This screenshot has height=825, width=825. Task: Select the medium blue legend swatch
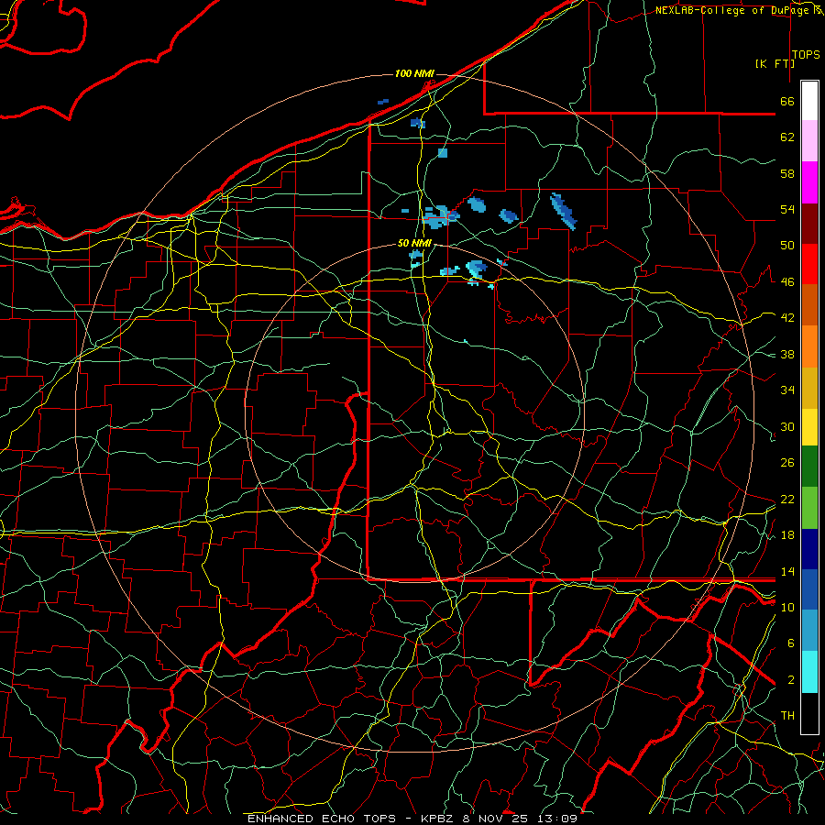click(809, 590)
